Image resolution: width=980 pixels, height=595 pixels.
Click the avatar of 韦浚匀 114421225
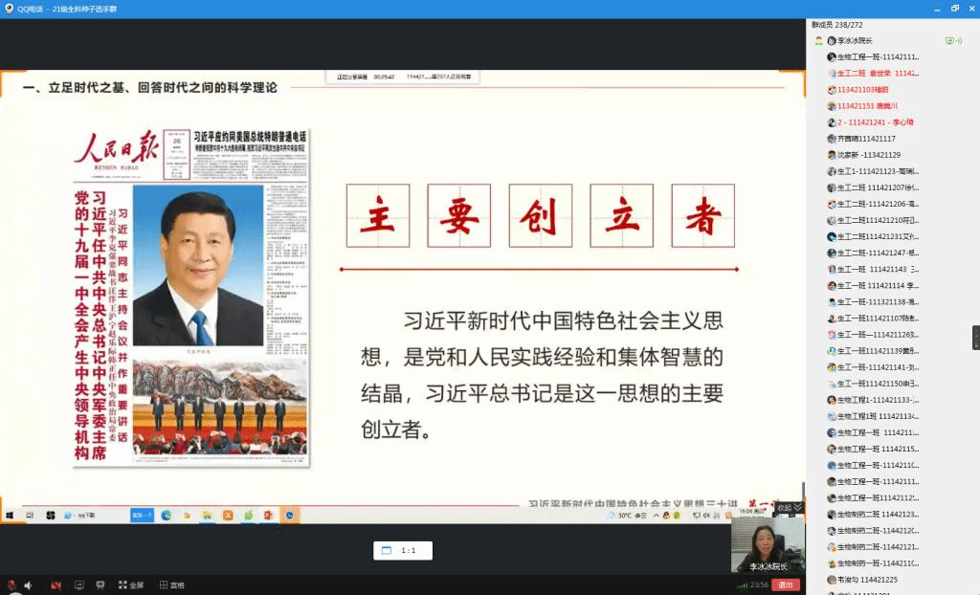coord(832,580)
